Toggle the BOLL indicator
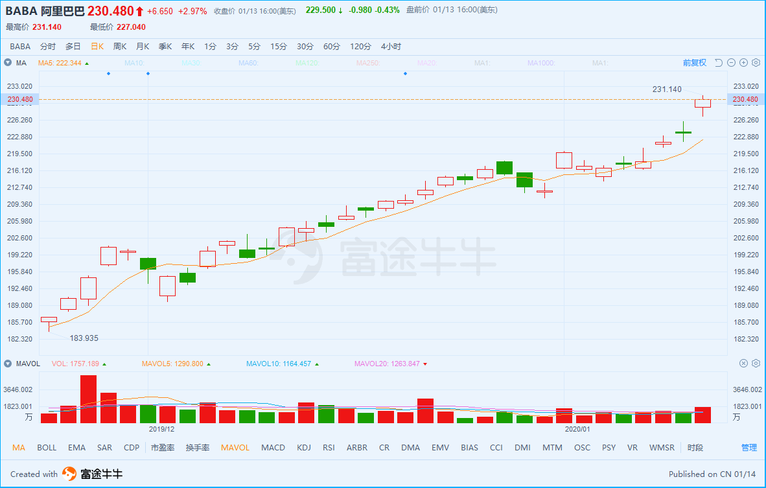The image size is (766, 488). tap(47, 447)
